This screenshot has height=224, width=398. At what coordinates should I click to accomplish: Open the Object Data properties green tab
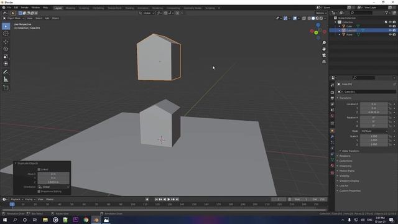point(332,160)
